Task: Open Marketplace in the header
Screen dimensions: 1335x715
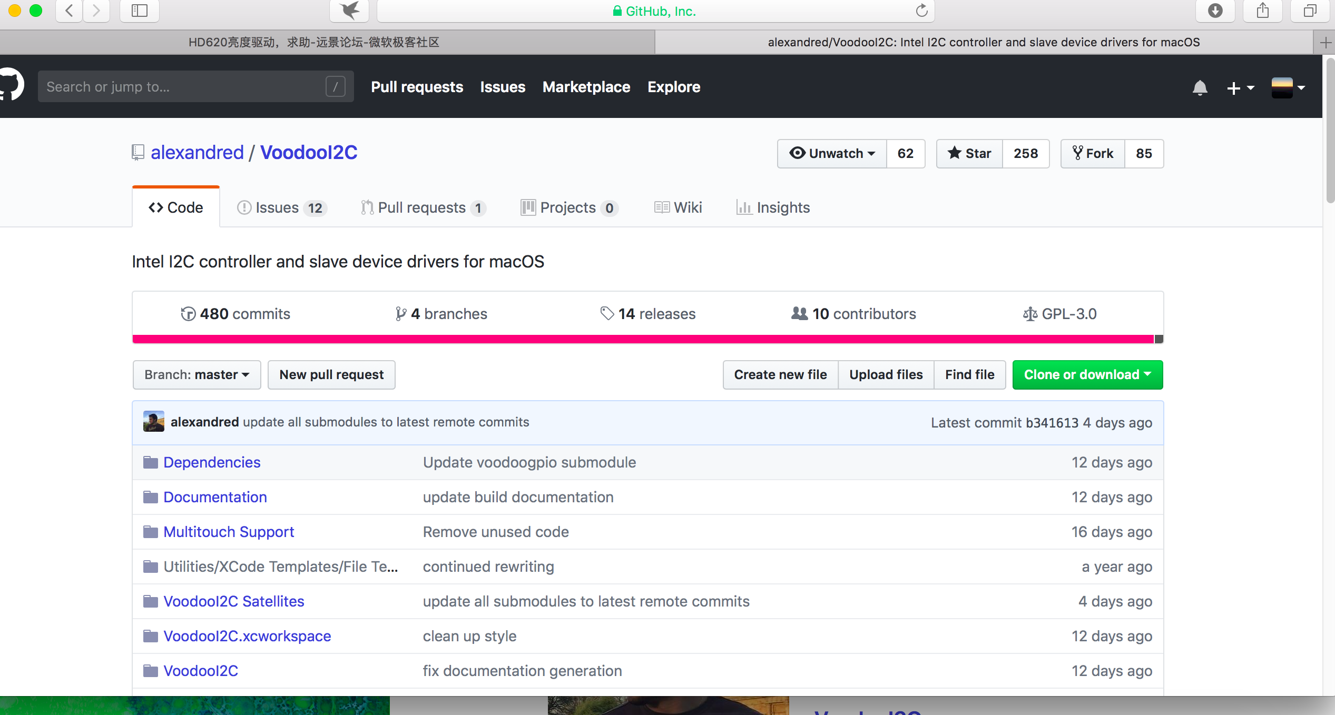Action: pyautogui.click(x=586, y=87)
